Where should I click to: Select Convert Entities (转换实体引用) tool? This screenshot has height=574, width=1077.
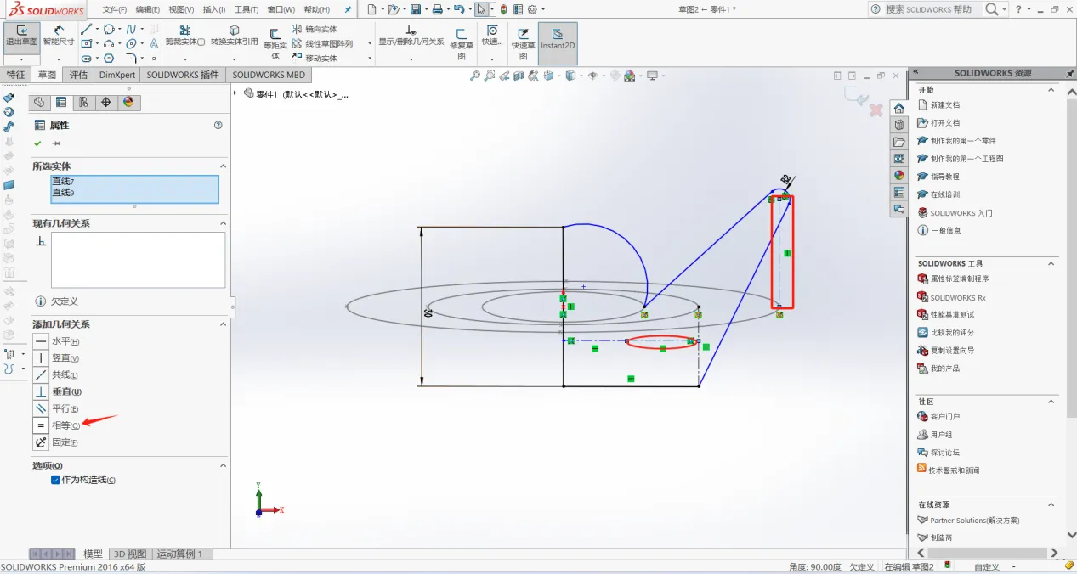(x=234, y=36)
